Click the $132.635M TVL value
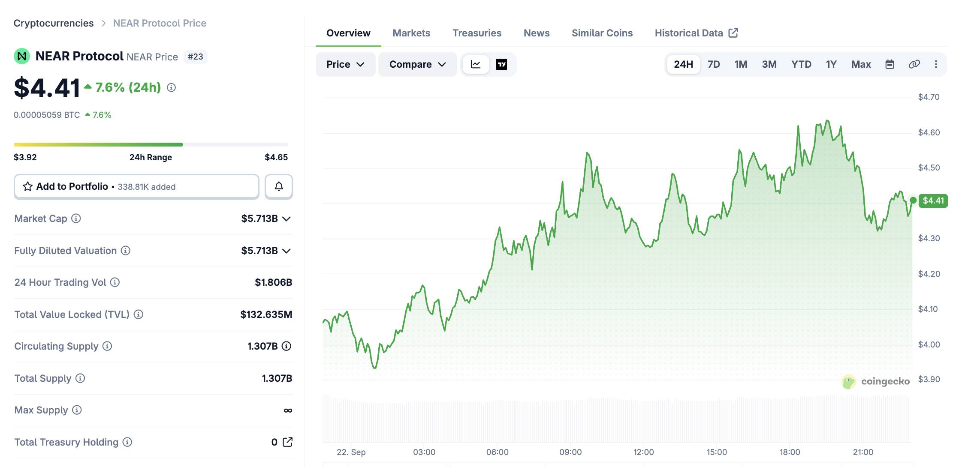This screenshot has width=953, height=467. pyautogui.click(x=266, y=314)
